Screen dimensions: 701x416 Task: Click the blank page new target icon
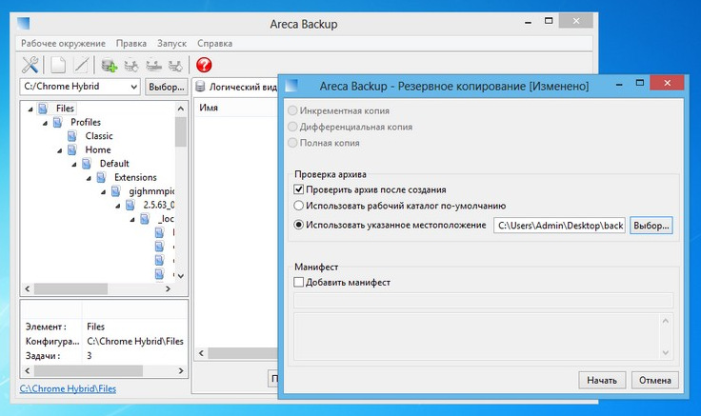coord(58,65)
